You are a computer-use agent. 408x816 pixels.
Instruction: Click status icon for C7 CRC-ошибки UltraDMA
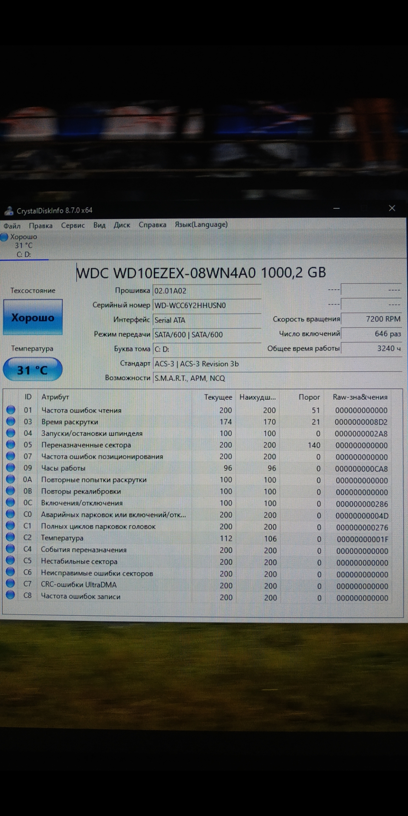point(11,583)
